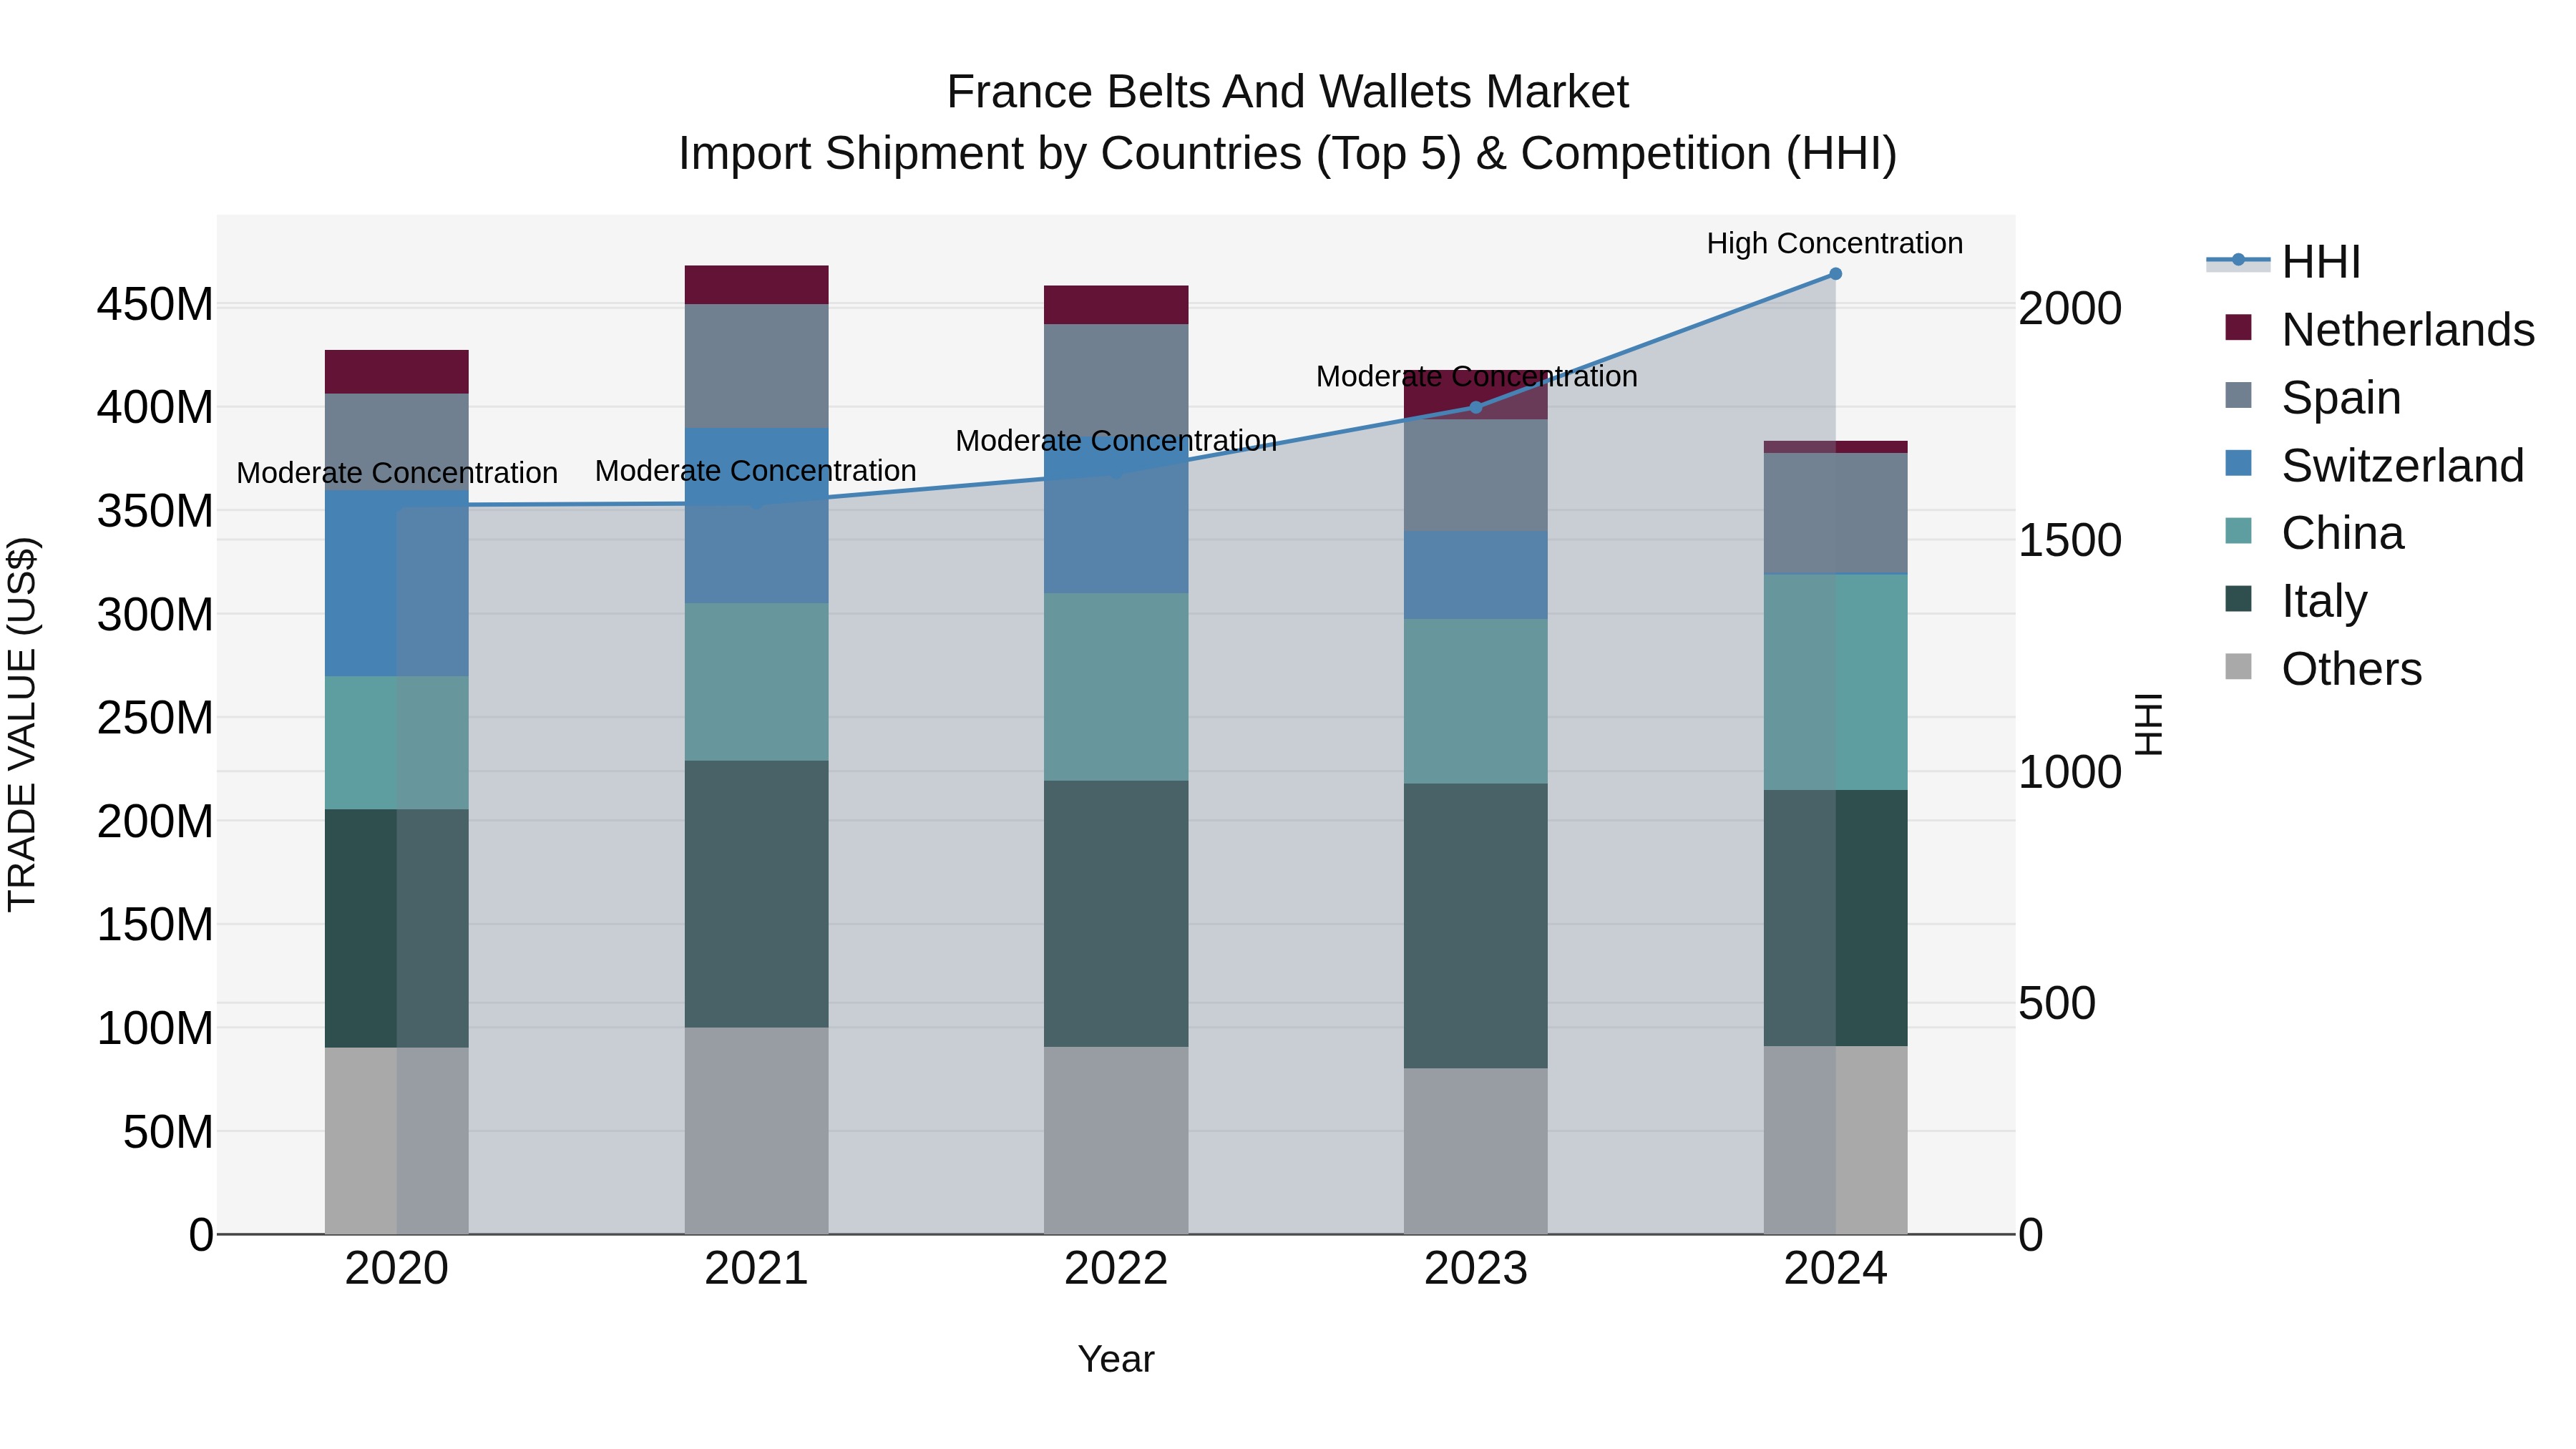Click the 1000 HHI axis tick label
Viewport: 2576px width, 1449px height.
point(2070,772)
